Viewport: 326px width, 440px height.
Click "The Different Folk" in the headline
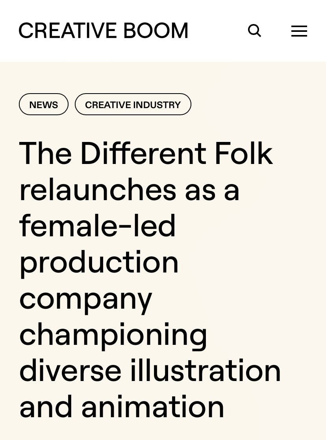[146, 153]
